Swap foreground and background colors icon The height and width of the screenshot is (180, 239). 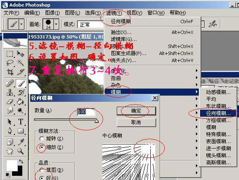click(21, 161)
